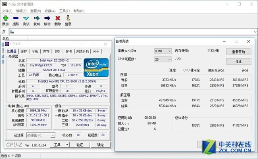Image resolution: width=258 pixels, height=159 pixels.
Task: Click the Intel Xeon logo in CPU-Z
Action: pos(96,68)
